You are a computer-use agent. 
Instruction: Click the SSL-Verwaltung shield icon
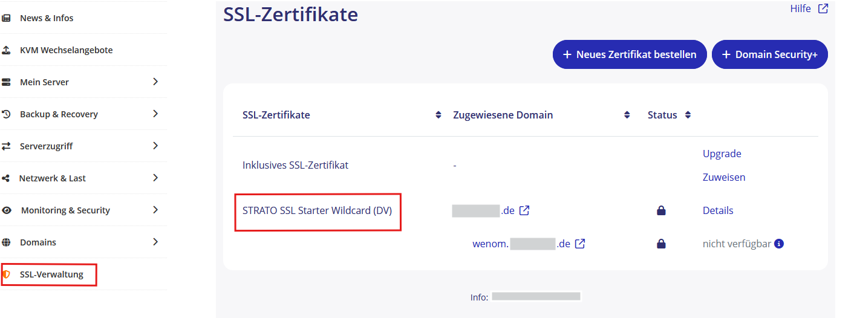click(7, 274)
